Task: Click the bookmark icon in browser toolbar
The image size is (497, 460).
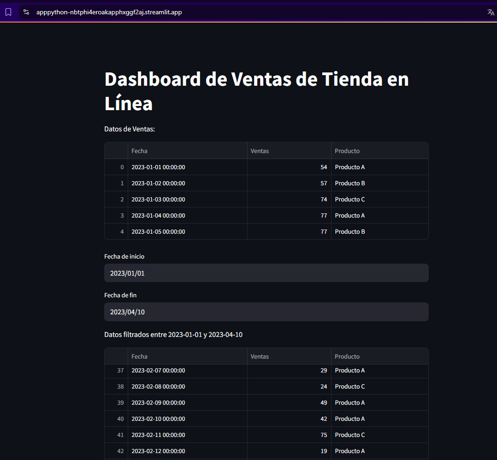Action: tap(8, 12)
